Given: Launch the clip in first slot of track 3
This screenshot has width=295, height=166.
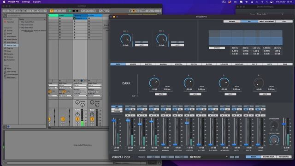Looking at the screenshot, I should (x=74, y=18).
